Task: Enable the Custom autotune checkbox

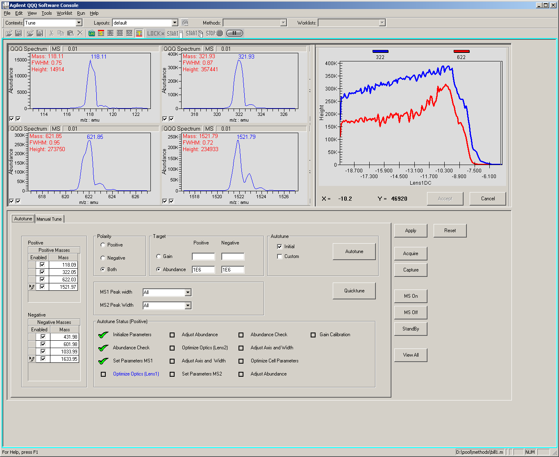Action: click(280, 256)
